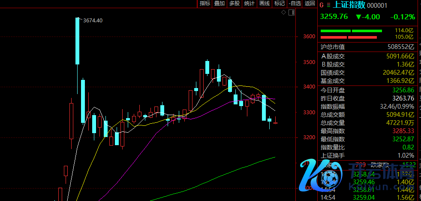This screenshot has height=201, width=421.
Task: Open the 指标 indicators menu
Action: click(x=205, y=3)
